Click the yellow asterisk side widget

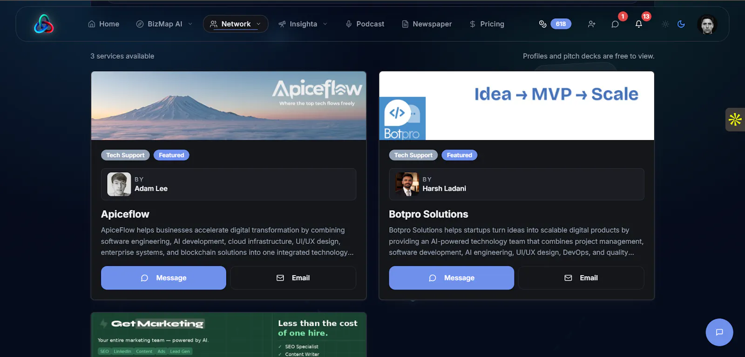click(x=735, y=120)
